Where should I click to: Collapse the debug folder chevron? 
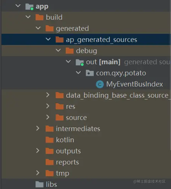point(58,50)
